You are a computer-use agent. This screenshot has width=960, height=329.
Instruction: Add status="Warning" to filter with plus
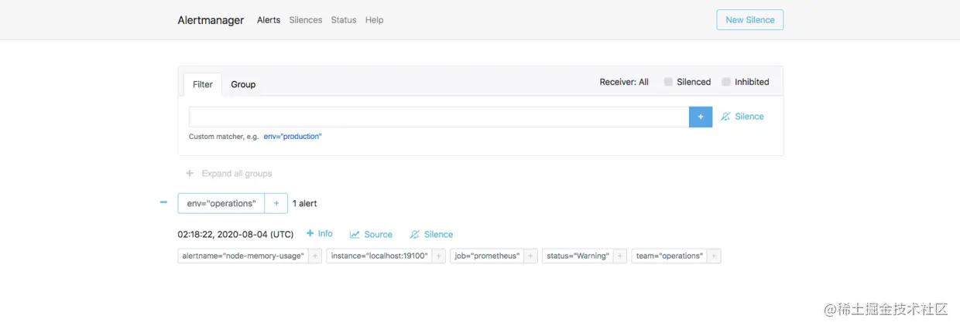coord(620,256)
